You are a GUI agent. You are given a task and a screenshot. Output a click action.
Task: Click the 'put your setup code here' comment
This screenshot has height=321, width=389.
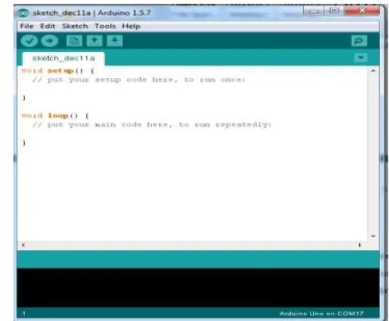coord(139,80)
